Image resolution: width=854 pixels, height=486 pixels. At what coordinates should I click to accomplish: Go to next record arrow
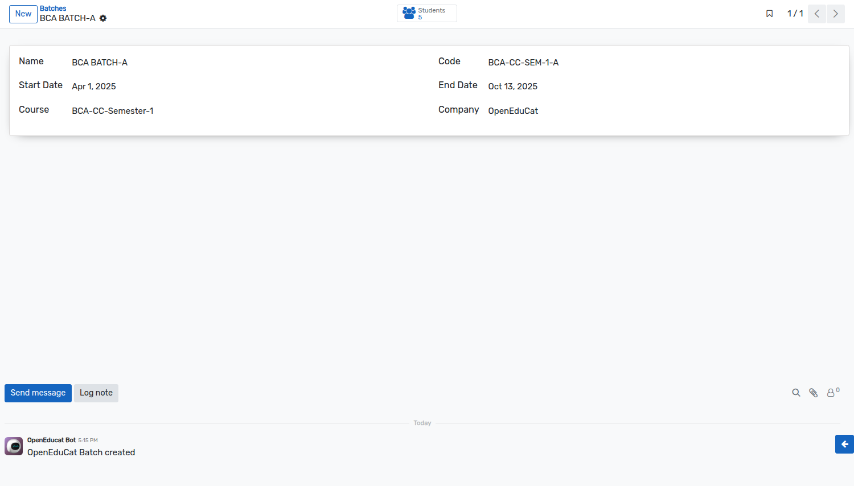point(836,14)
